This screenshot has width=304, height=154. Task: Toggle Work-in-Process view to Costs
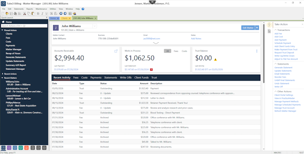tap(184, 51)
